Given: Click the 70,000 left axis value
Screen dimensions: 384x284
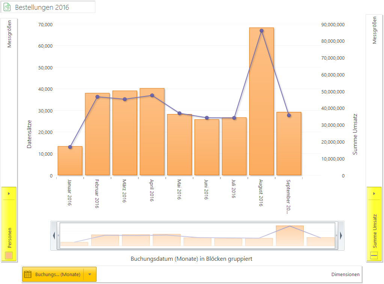Looking at the screenshot, I should 45,24.
